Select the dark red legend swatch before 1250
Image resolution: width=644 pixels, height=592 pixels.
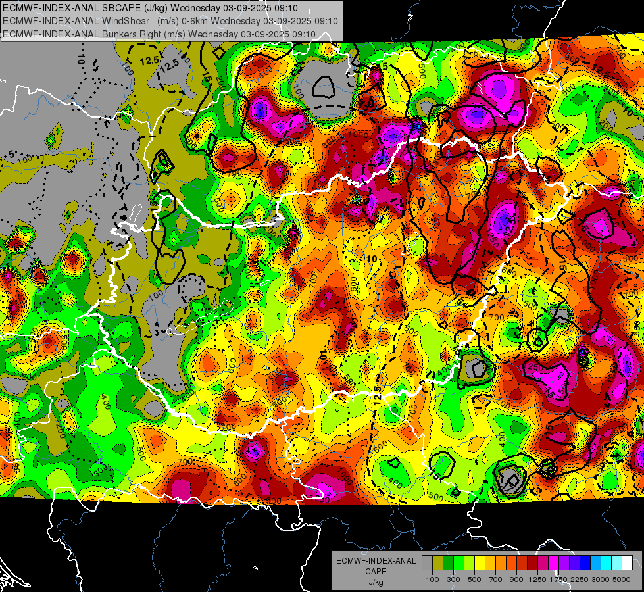(x=532, y=563)
